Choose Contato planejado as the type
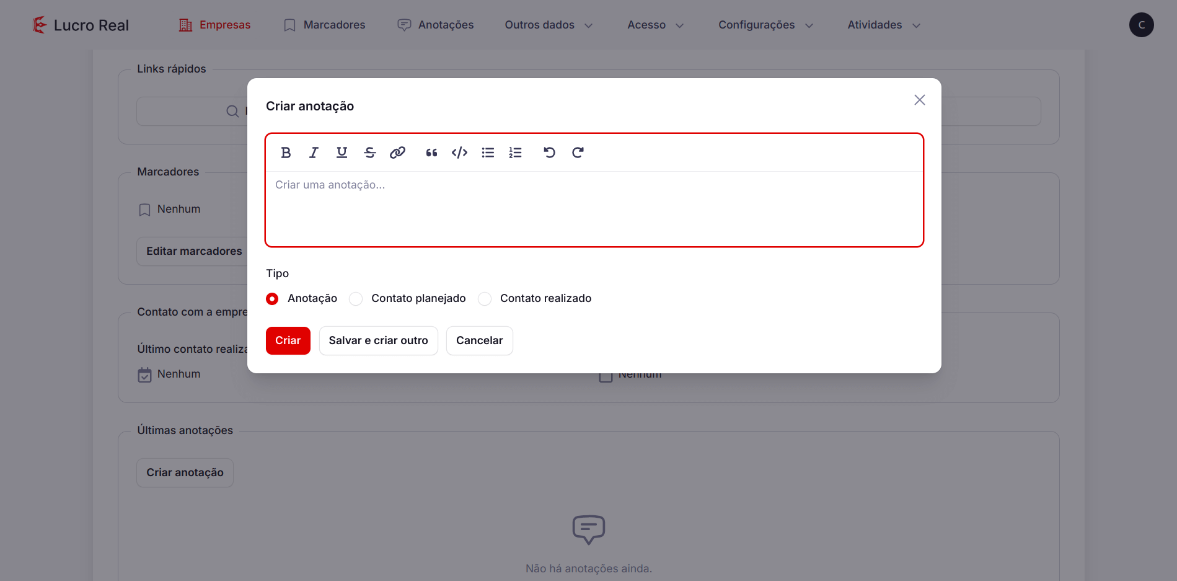 coord(356,299)
